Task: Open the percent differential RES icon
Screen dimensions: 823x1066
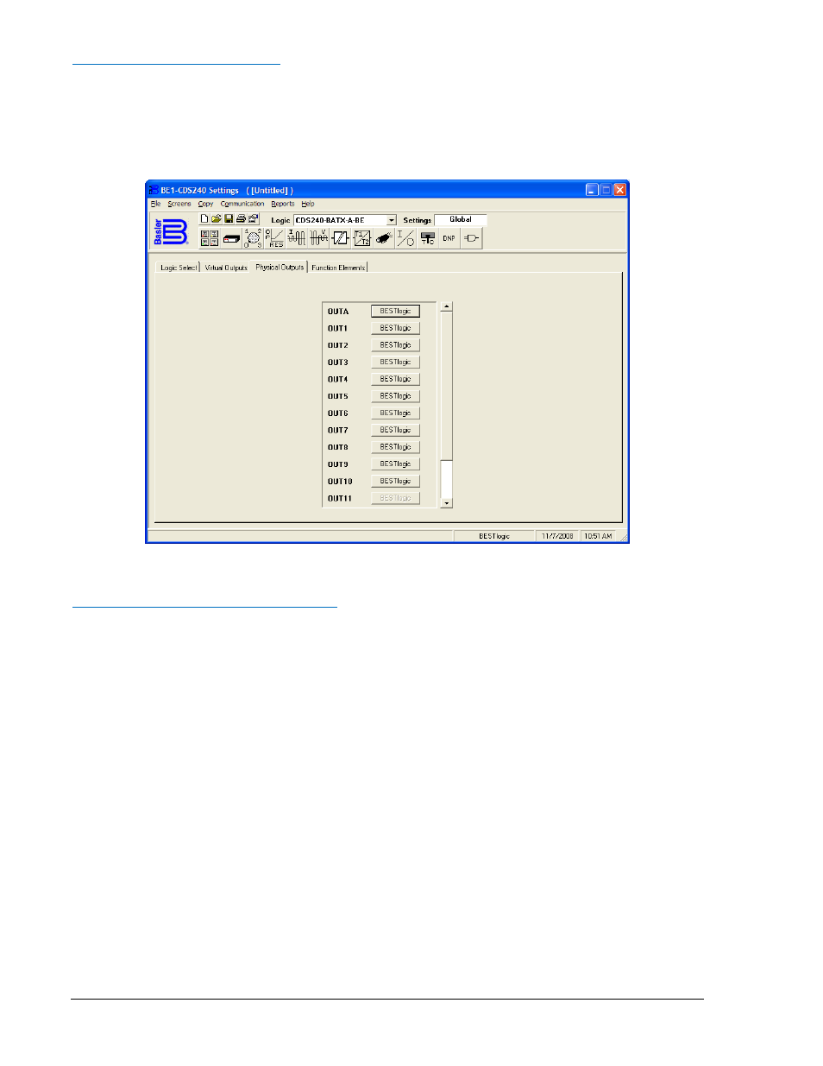Action: [275, 238]
